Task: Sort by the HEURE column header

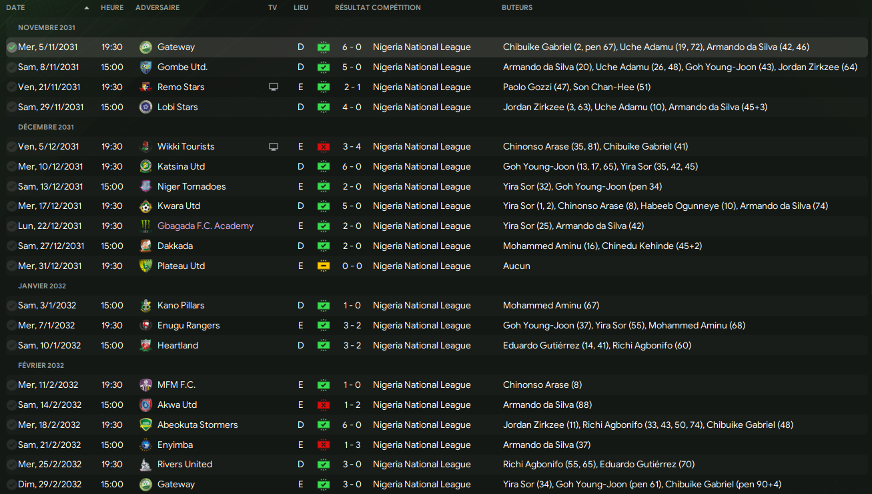Action: coord(112,8)
